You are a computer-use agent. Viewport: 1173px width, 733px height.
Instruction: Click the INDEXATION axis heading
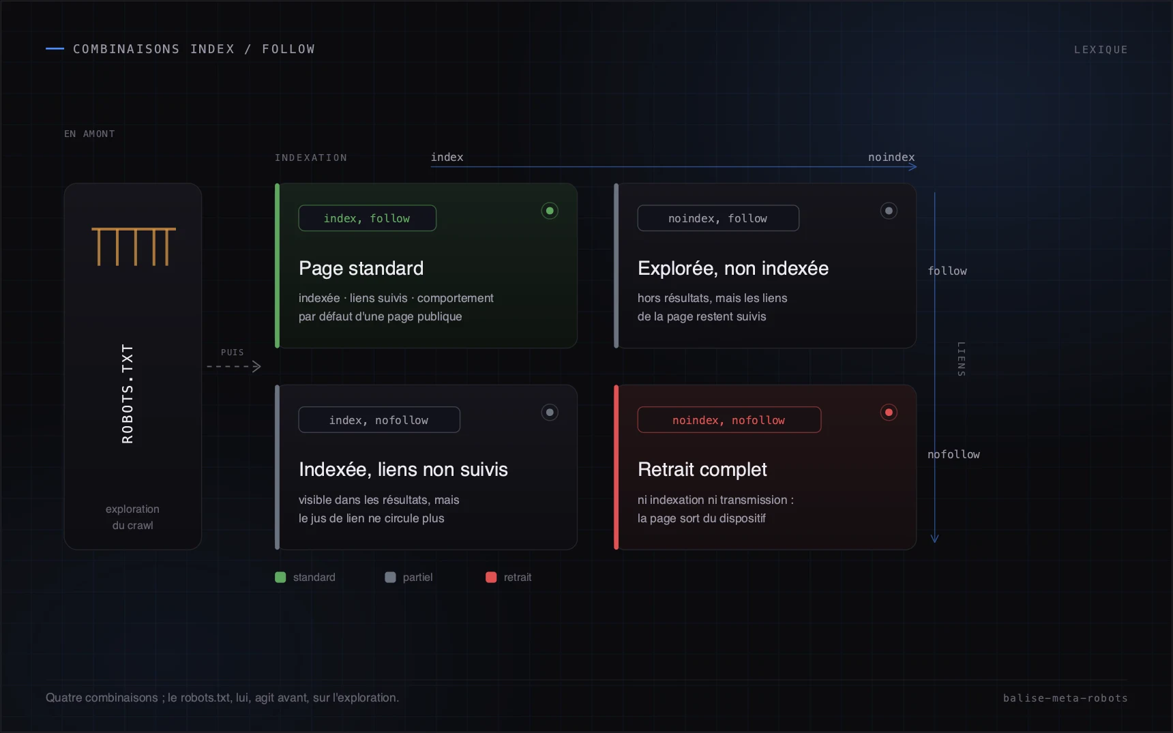click(x=311, y=158)
